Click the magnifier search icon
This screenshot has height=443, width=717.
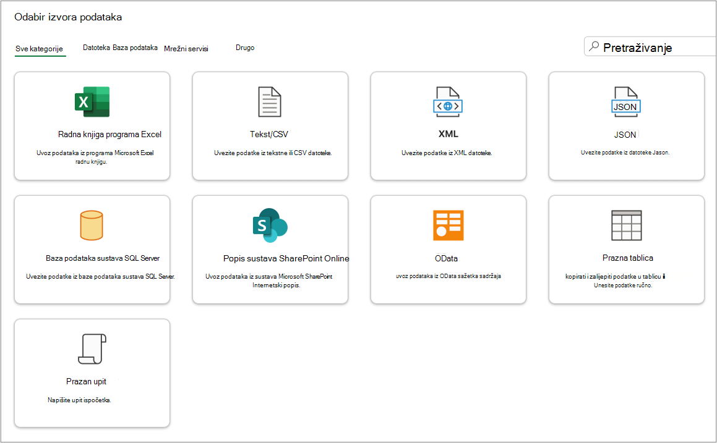click(x=593, y=46)
